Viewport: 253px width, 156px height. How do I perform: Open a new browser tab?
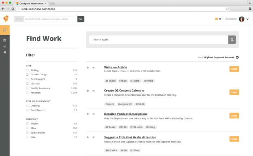(52, 4)
